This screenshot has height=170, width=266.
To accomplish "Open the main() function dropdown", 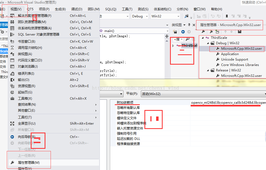I will tap(167, 31).
